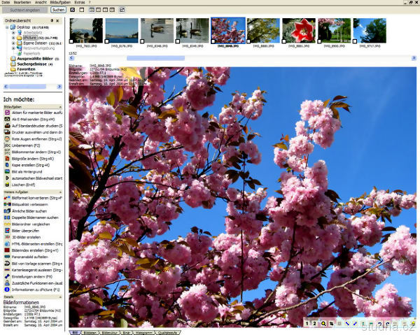Click the 'Rote Augen entfernen' icon
Image resolution: width=420 pixels, height=335 pixels.
pyautogui.click(x=7, y=138)
